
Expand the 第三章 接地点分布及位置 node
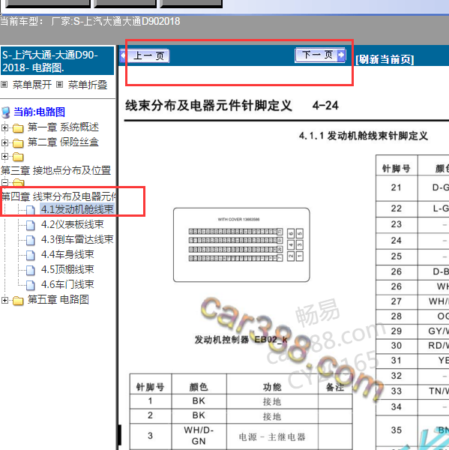pos(4,156)
